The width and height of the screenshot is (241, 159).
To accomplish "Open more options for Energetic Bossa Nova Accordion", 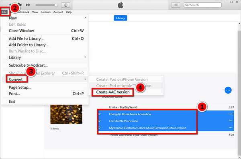I will (230, 114).
